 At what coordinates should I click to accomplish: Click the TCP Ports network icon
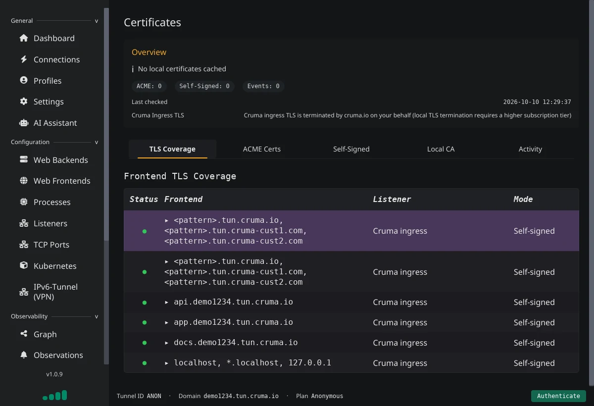(24, 245)
